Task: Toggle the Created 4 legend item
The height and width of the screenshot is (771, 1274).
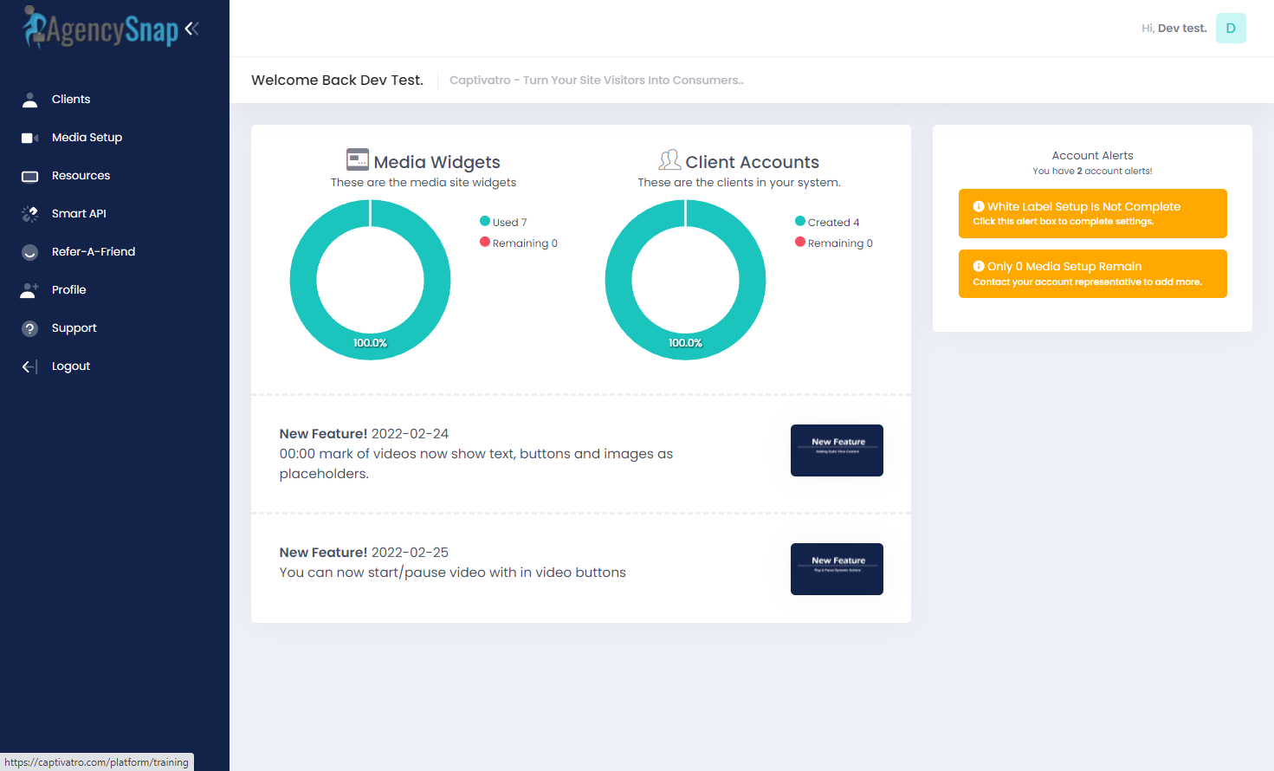Action: pyautogui.click(x=827, y=223)
